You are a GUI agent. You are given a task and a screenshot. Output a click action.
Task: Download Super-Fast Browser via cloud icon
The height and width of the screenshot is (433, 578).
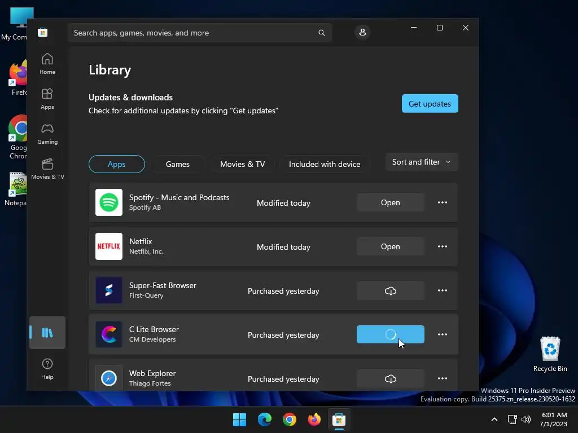coord(391,291)
